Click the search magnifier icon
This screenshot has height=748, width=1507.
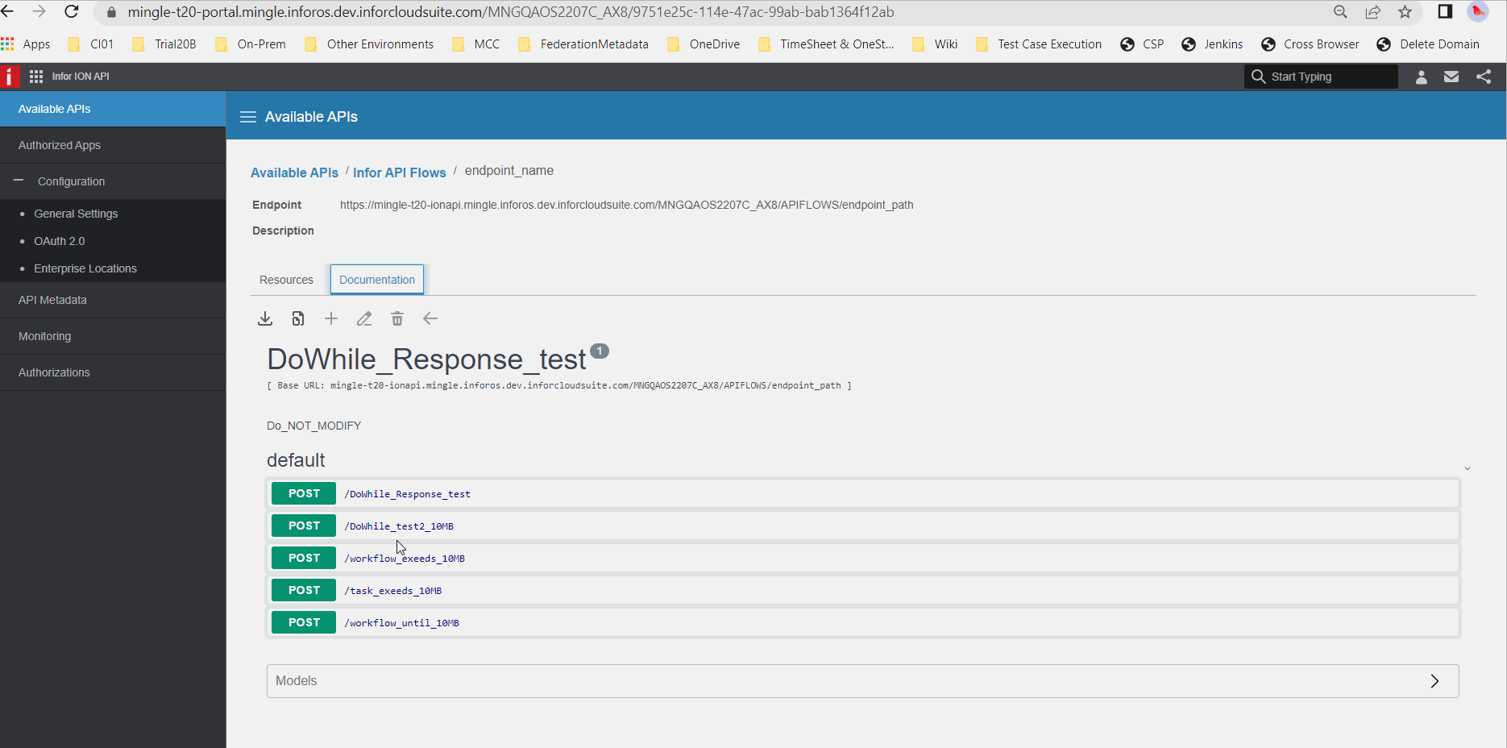pos(1258,77)
